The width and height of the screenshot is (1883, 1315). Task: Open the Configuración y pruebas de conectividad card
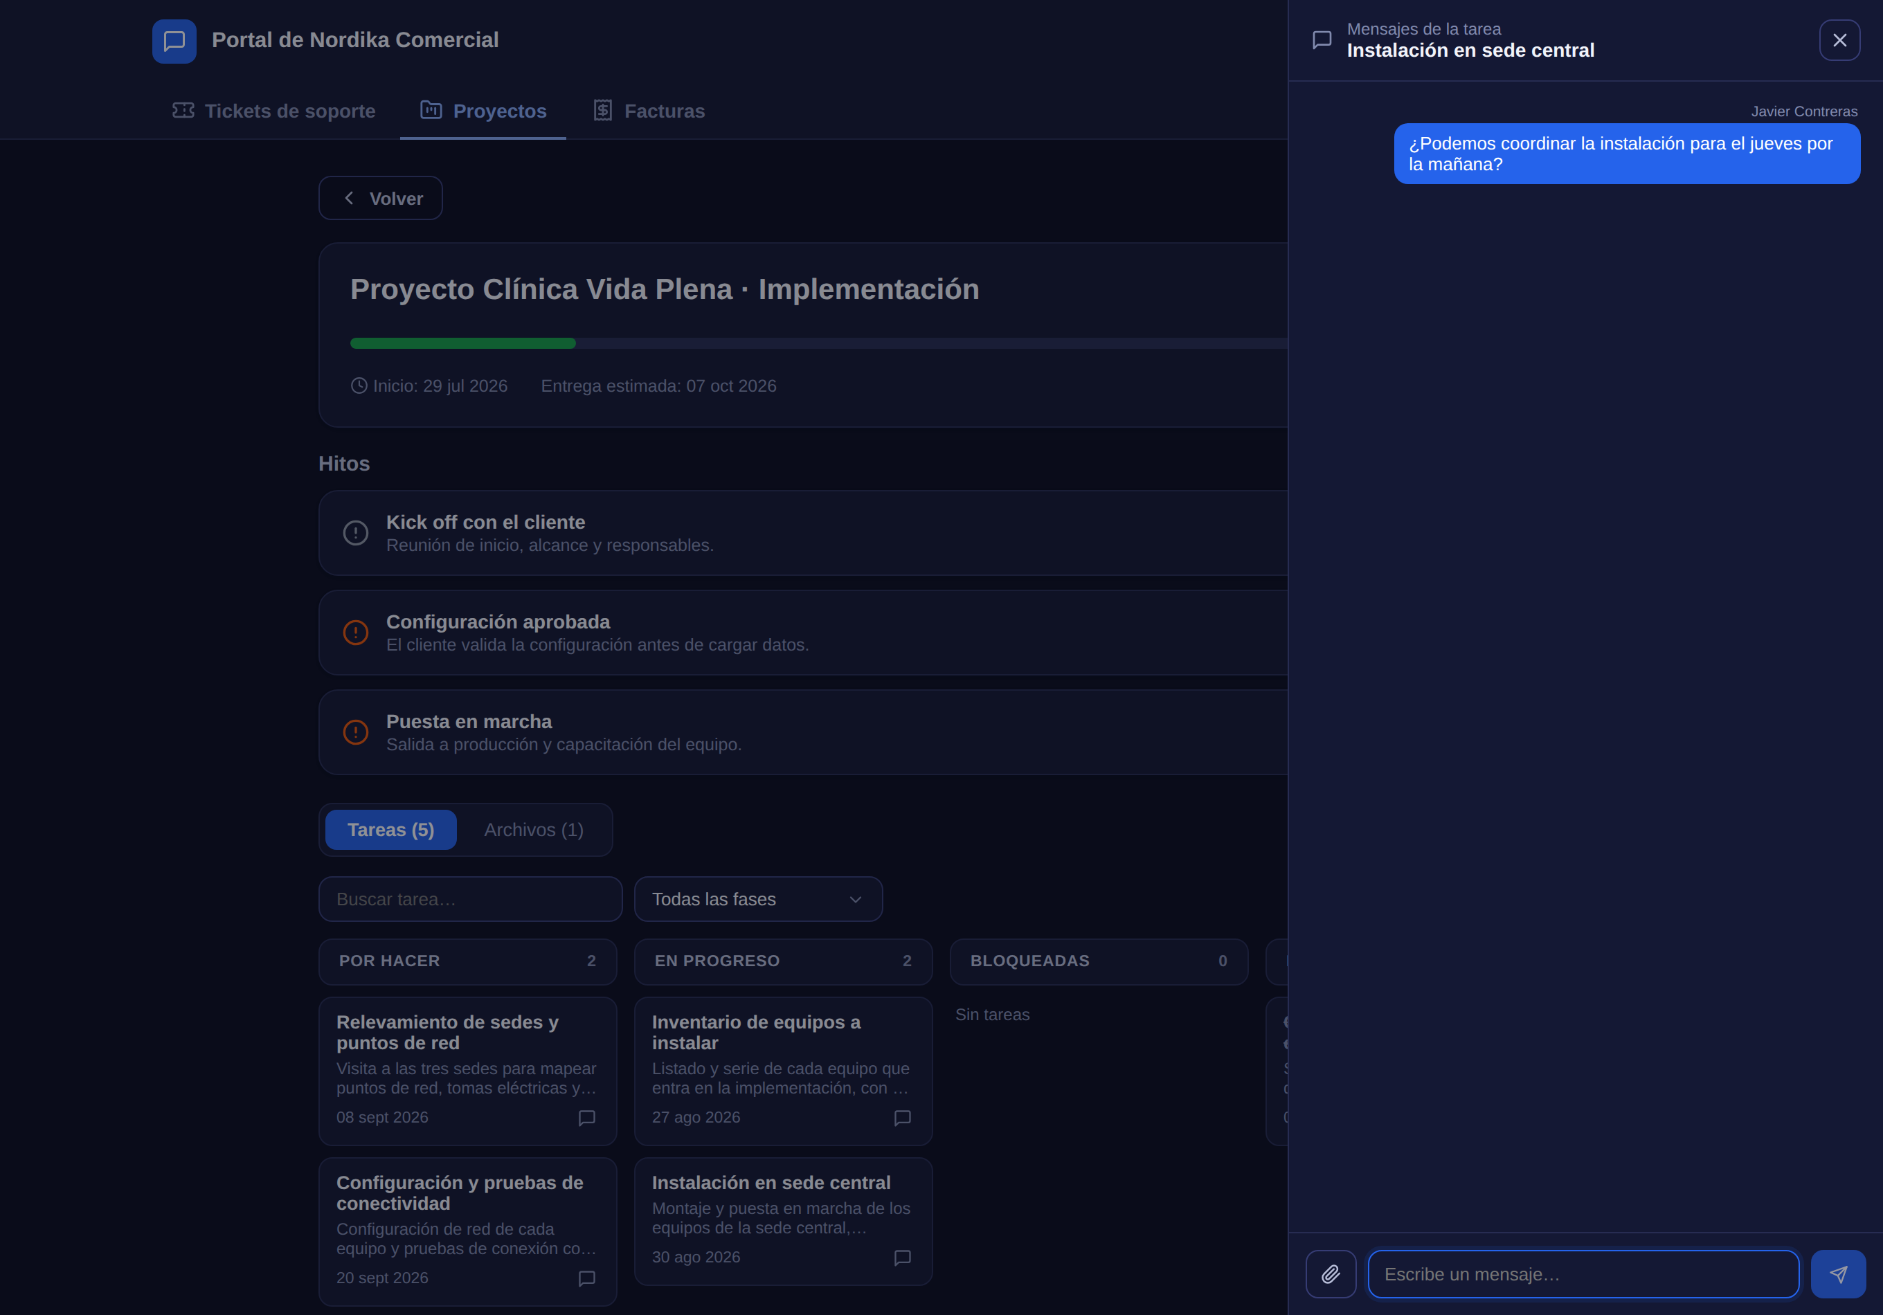click(467, 1231)
